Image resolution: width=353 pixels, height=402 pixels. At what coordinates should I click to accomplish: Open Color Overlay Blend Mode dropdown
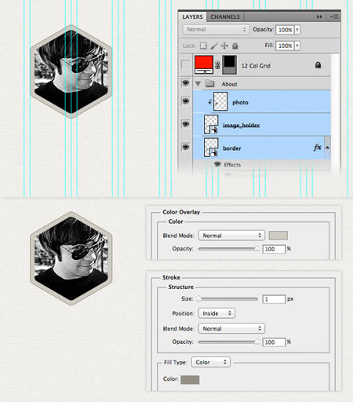click(x=231, y=236)
